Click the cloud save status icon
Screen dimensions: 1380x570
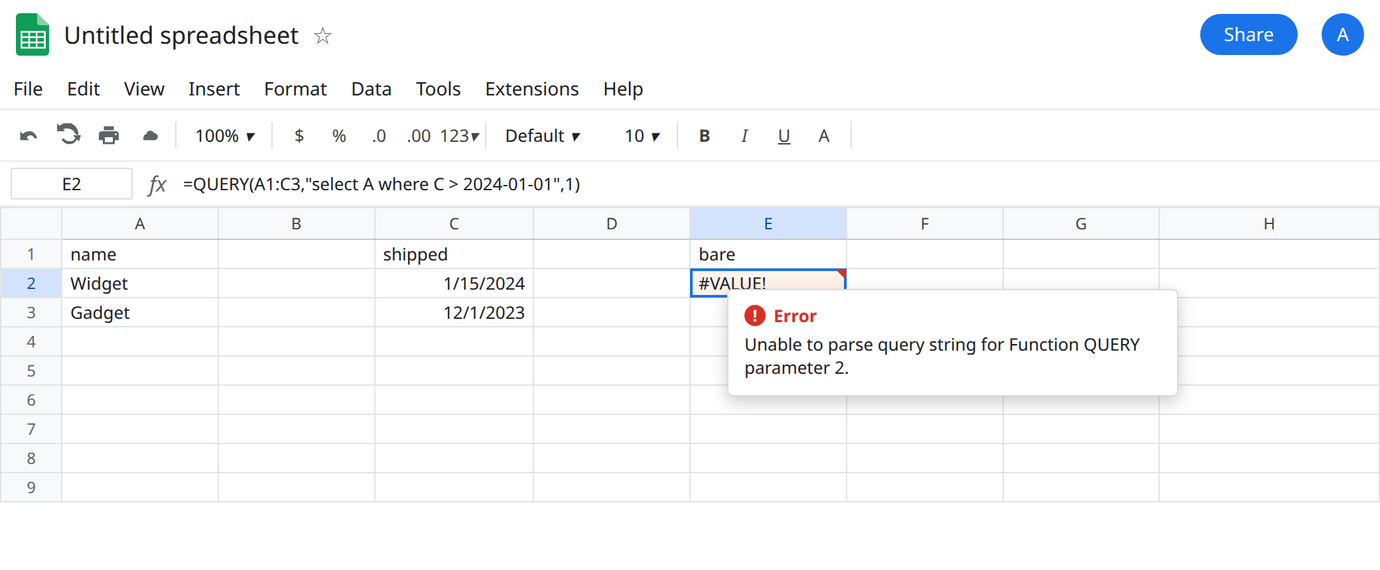pos(151,136)
